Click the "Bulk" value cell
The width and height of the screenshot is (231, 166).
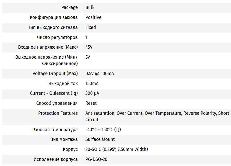pos(90,7)
